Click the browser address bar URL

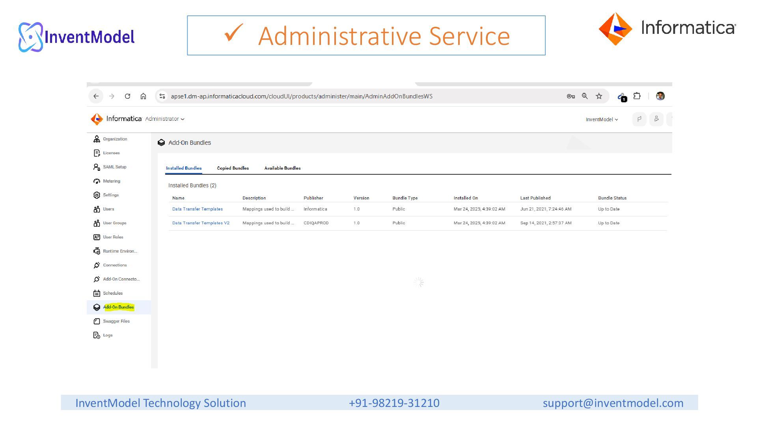coord(302,96)
